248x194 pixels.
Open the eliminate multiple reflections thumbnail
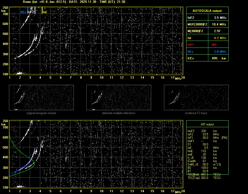119,98
